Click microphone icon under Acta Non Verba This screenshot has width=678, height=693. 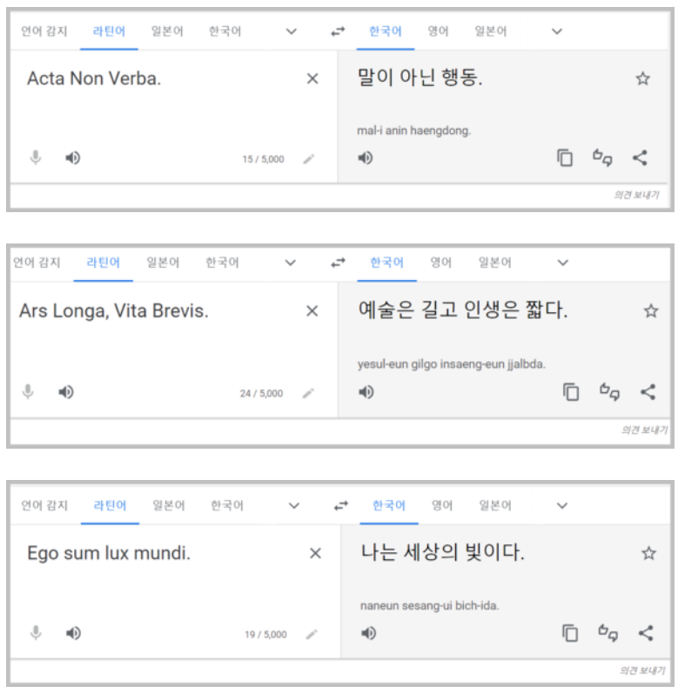(36, 157)
